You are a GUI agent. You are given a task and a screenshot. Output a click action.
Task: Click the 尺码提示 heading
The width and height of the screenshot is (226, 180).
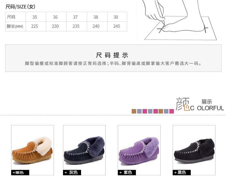112,55
